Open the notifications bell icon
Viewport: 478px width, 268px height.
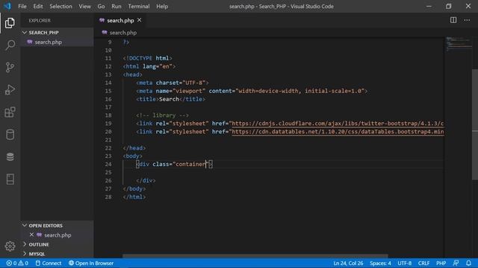[x=468, y=263]
